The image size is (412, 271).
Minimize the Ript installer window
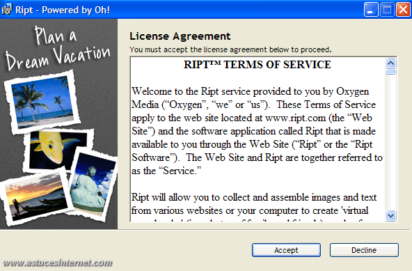point(371,10)
